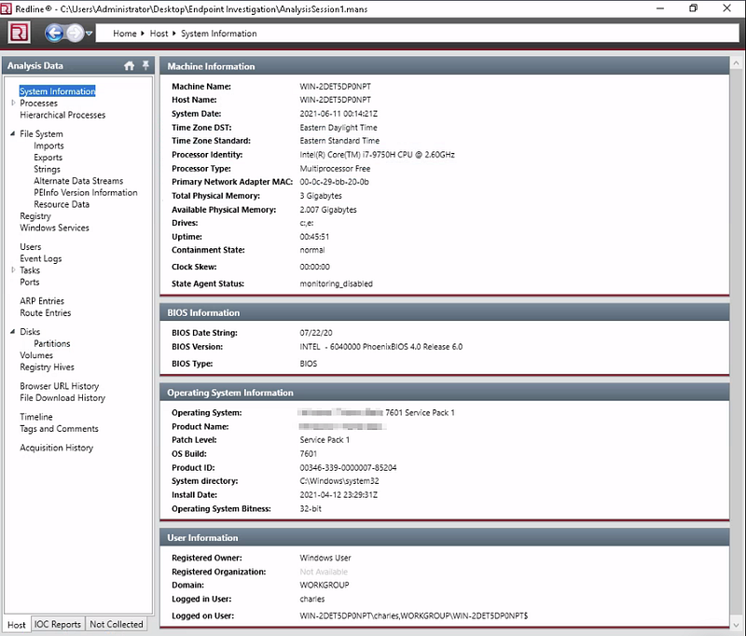The height and width of the screenshot is (636, 746).
Task: Open File Download History
Action: [62, 397]
